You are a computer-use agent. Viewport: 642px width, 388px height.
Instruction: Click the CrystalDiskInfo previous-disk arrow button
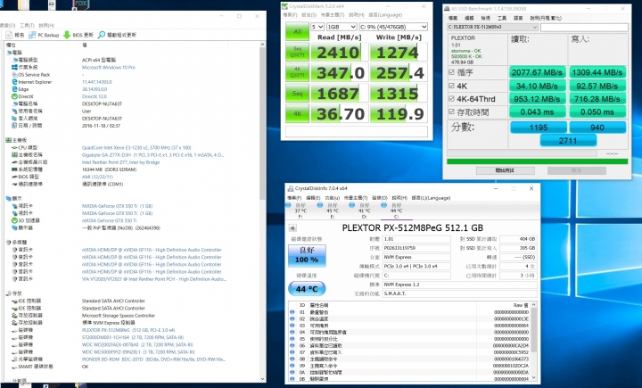click(292, 228)
